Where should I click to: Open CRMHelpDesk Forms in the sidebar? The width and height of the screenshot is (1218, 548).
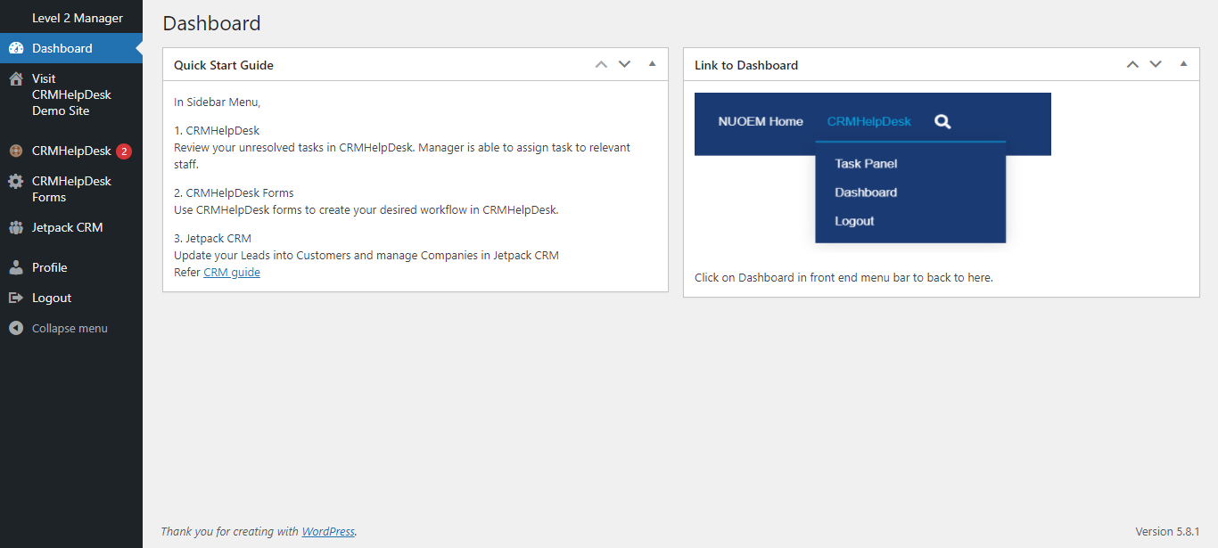click(71, 189)
